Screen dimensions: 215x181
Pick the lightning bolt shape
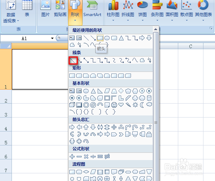pos(128,105)
